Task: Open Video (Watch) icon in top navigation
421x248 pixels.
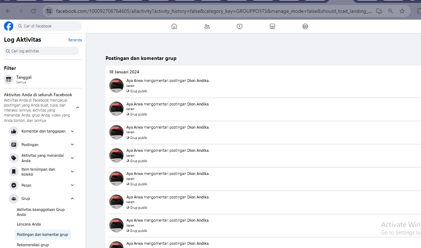Action: (240, 26)
